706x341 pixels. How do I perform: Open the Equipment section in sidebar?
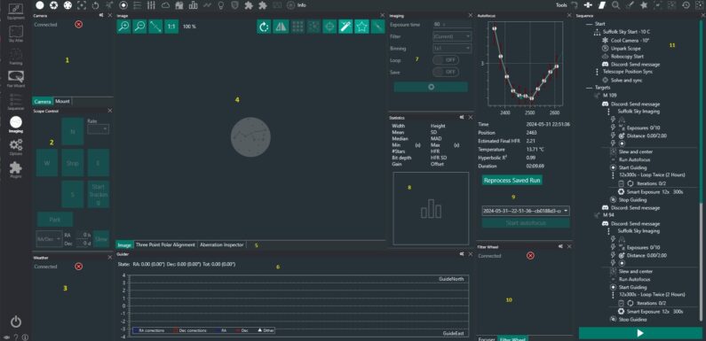coord(16,12)
